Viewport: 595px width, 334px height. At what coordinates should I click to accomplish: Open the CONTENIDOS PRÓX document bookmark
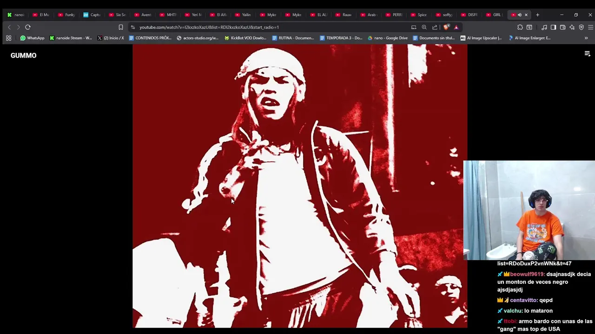point(150,38)
